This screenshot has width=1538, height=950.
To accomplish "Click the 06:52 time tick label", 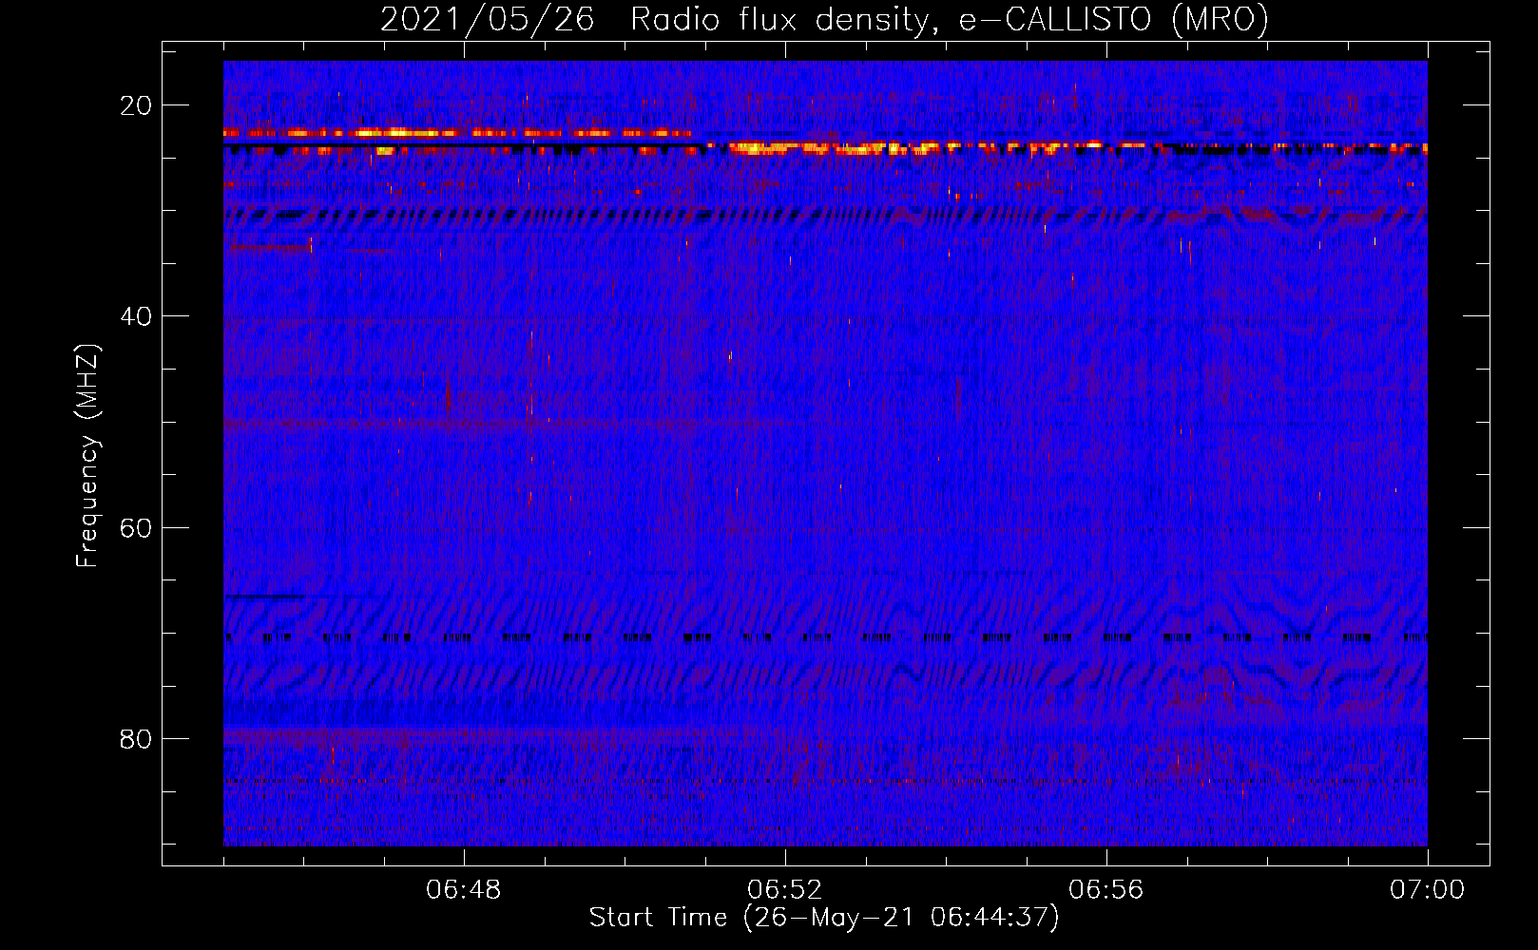I will [785, 890].
